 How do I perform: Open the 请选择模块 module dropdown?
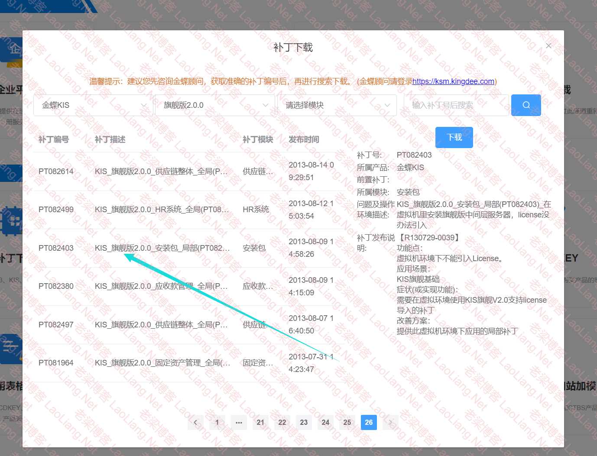[337, 105]
